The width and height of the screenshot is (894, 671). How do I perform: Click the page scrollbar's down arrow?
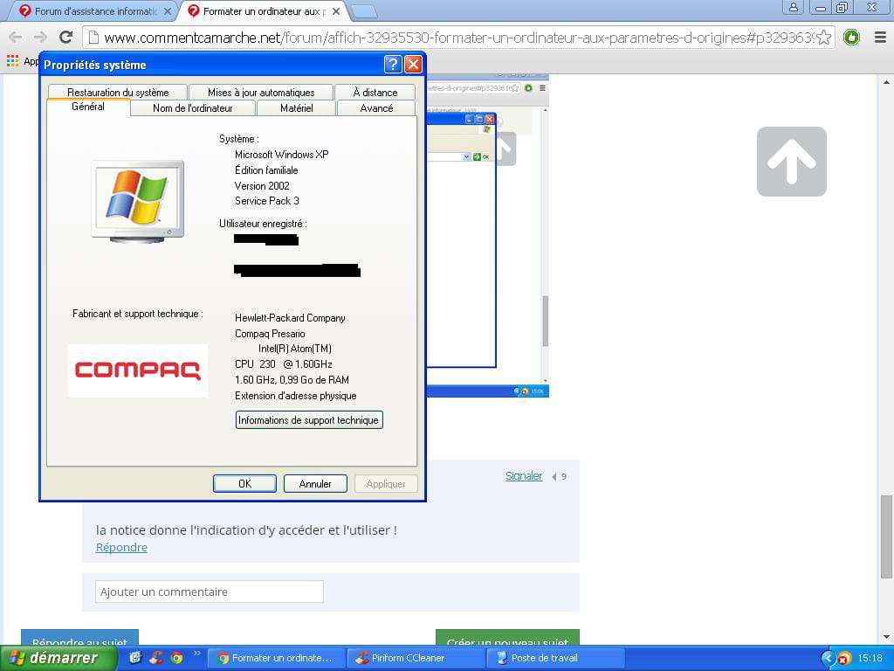click(887, 637)
